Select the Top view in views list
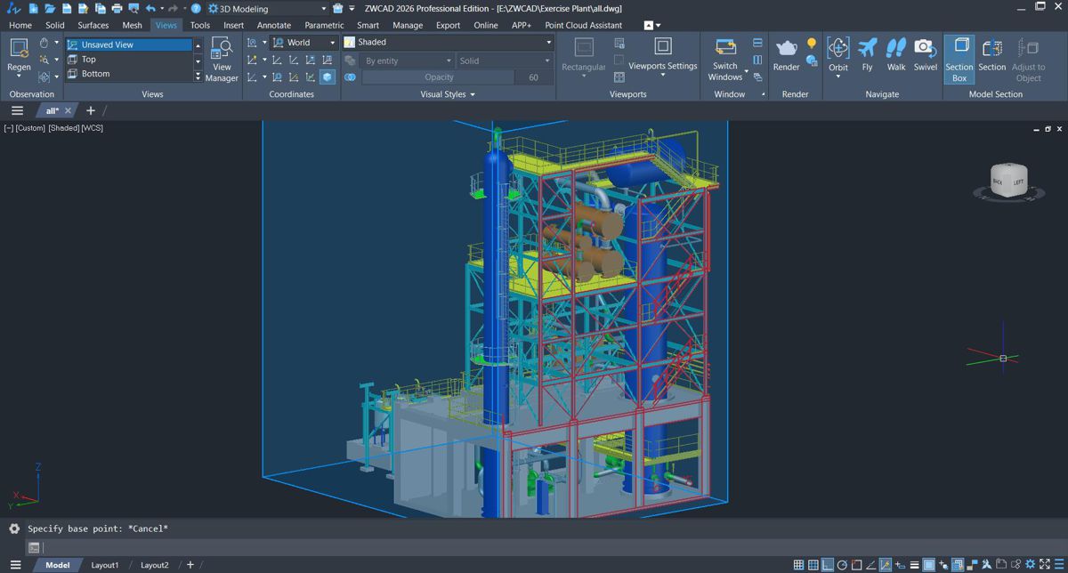 click(x=129, y=60)
